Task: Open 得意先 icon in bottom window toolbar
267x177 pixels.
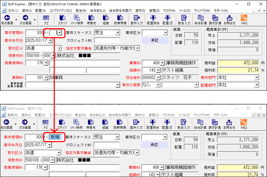Action: pyautogui.click(x=90, y=124)
